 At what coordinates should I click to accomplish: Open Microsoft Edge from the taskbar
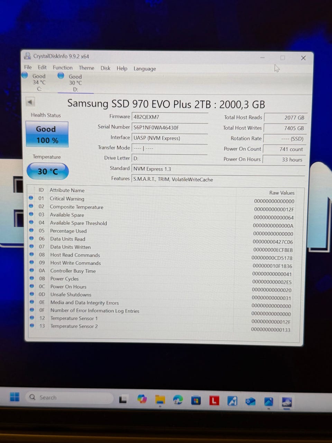pos(178,400)
